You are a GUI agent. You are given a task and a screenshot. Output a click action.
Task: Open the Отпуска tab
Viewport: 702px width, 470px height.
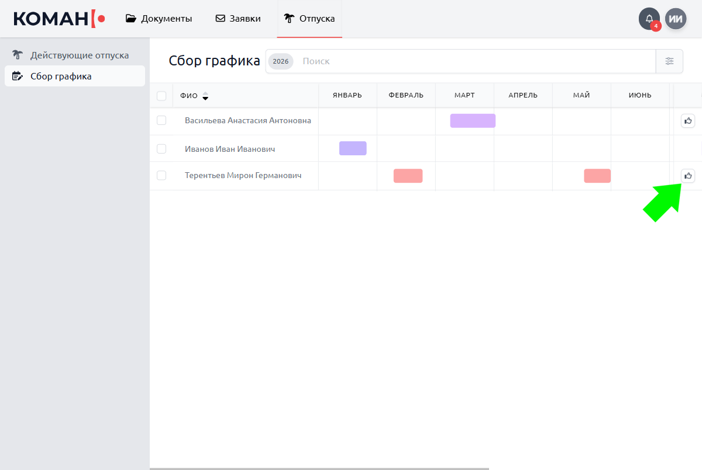309,19
